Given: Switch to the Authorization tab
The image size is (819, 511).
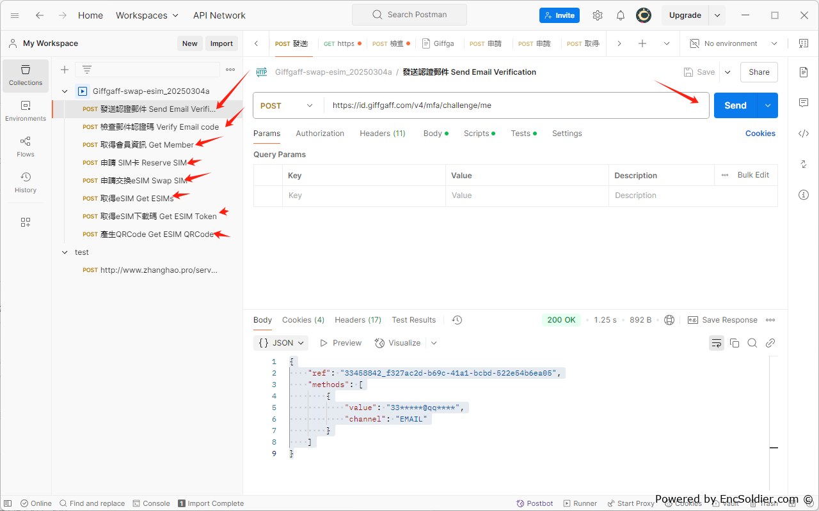Looking at the screenshot, I should (x=320, y=133).
